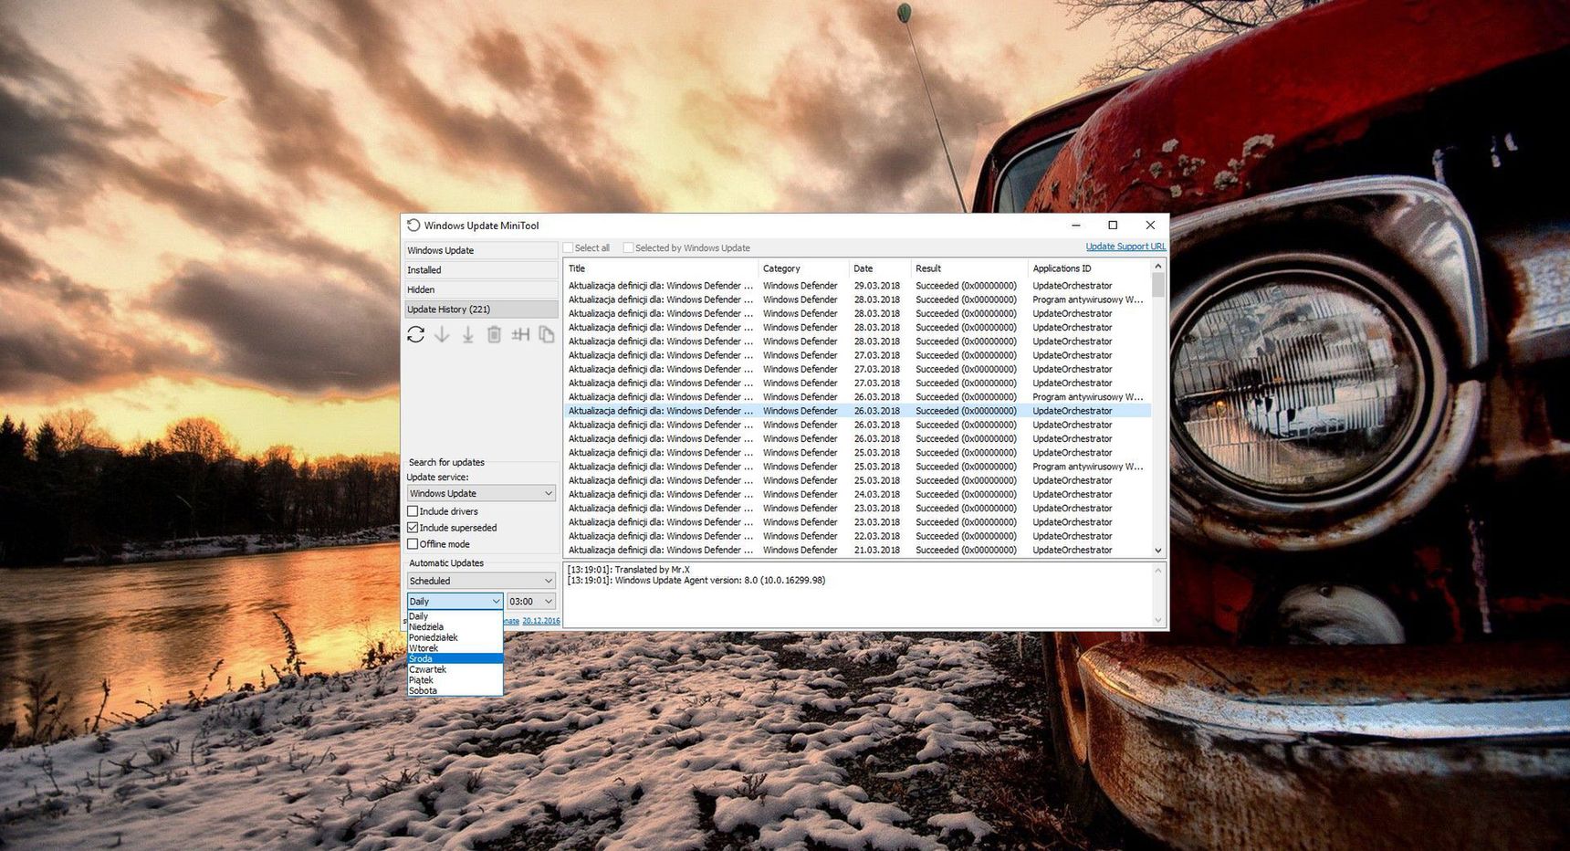Enable Include drivers checkbox

pyautogui.click(x=413, y=511)
